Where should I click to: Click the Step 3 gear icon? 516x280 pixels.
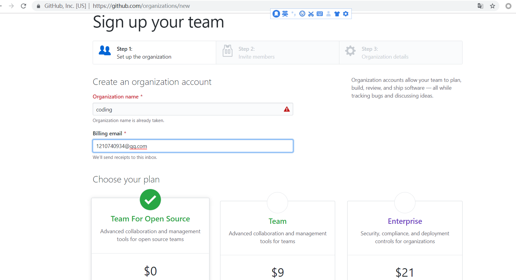(x=350, y=51)
